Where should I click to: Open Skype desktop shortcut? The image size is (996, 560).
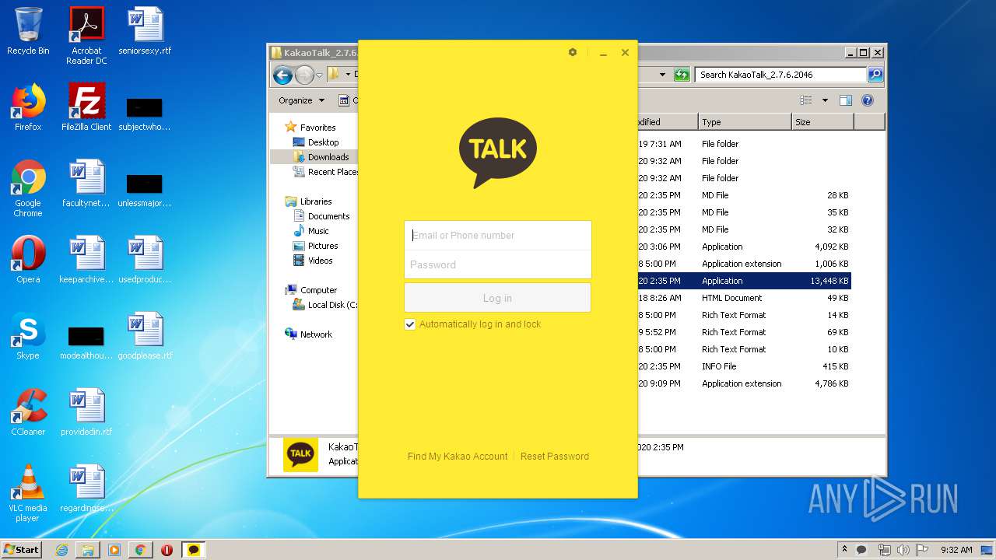click(x=28, y=336)
